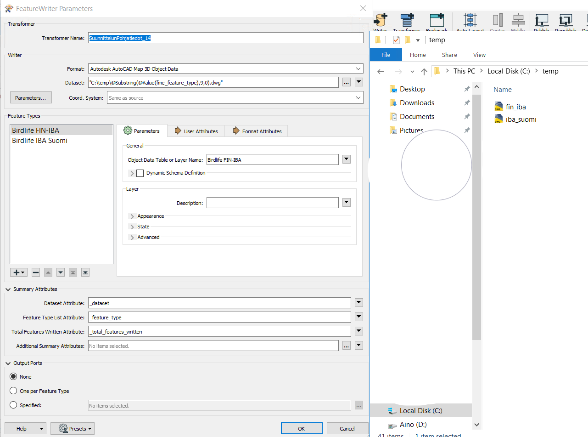
Task: Click the Add Bookmark toolbar icon
Action: pyautogui.click(x=437, y=21)
